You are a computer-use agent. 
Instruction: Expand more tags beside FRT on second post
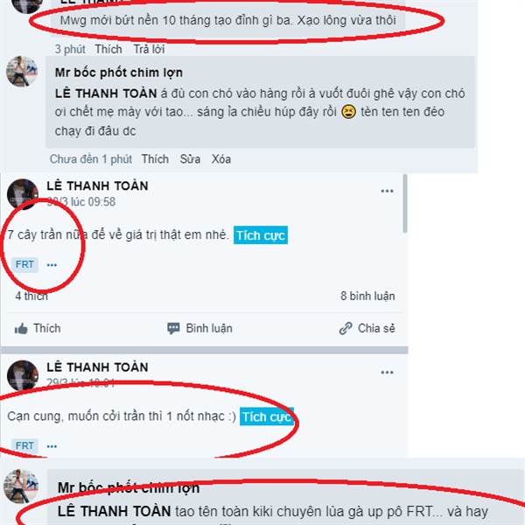click(52, 446)
